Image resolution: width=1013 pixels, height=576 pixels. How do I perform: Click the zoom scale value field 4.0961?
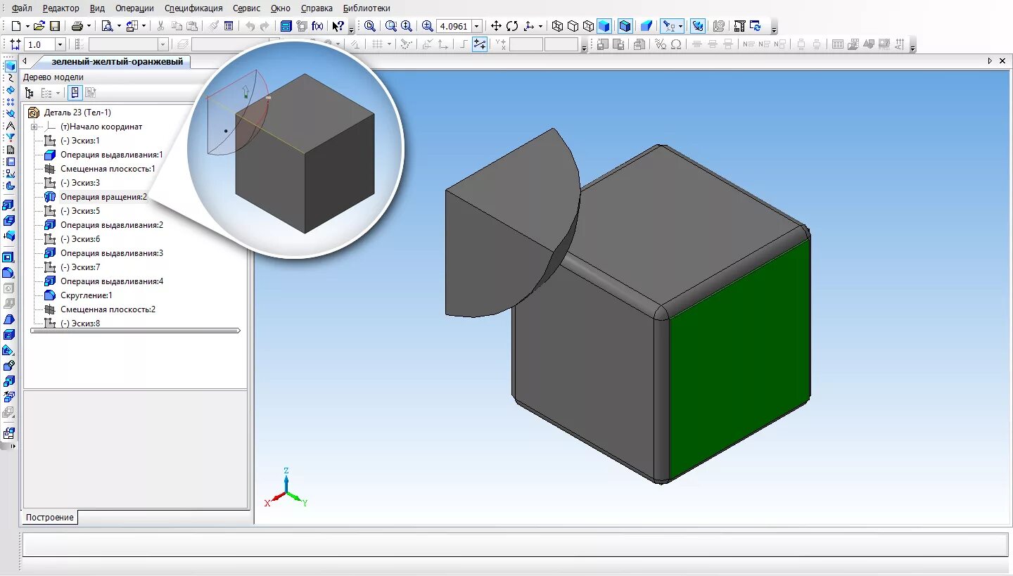point(454,26)
